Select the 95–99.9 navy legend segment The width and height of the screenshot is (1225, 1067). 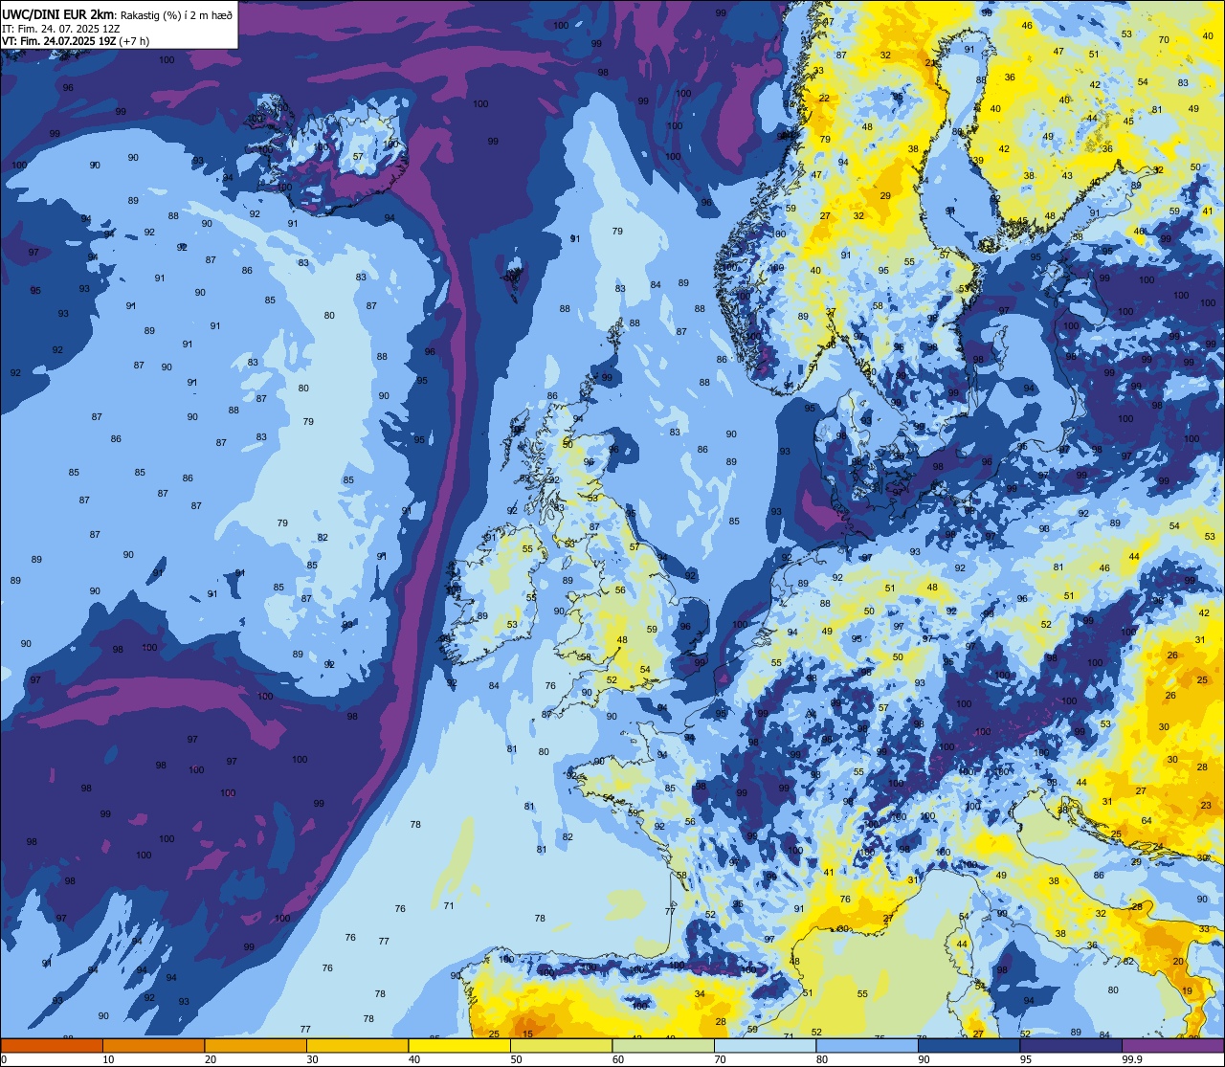1071,1045
